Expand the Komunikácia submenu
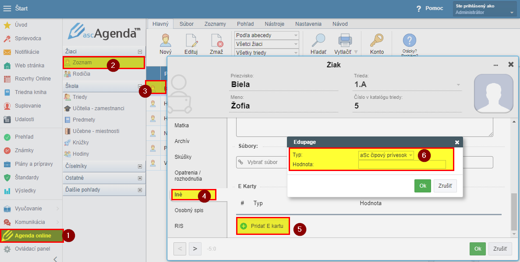 click(x=57, y=222)
